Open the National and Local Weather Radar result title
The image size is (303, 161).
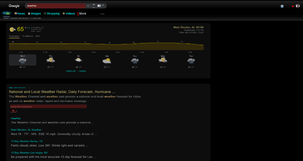tap(62, 92)
